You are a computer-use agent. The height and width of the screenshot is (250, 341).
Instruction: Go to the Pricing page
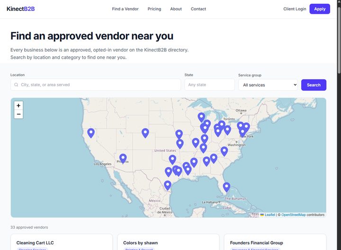[154, 9]
